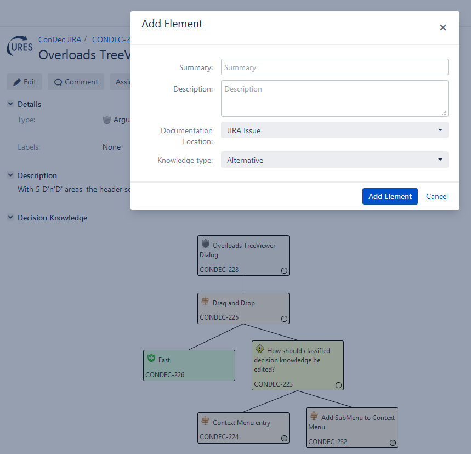
Task: Collapse circle on CONDEC-223 node
Action: coord(338,385)
